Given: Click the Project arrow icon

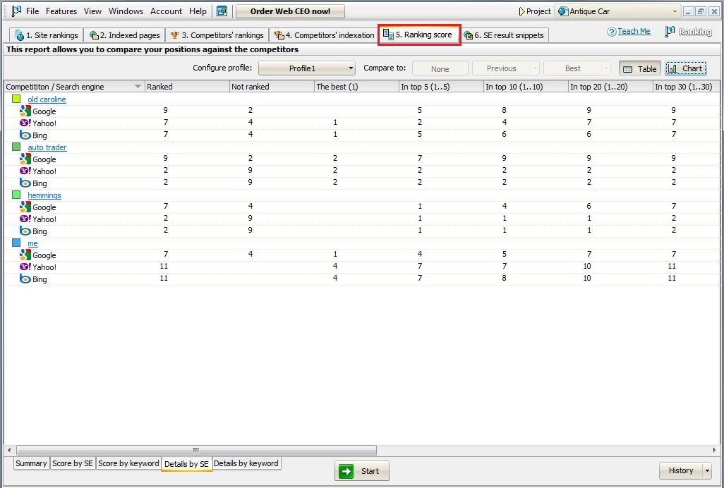Looking at the screenshot, I should [x=521, y=11].
